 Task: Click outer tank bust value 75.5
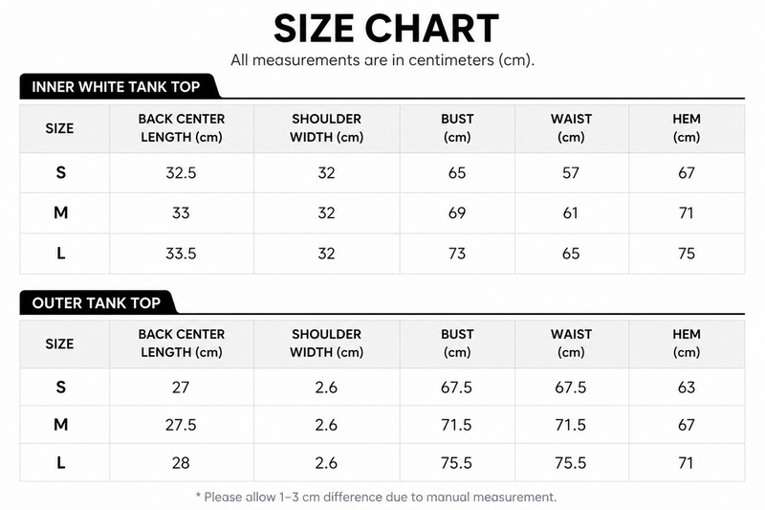coord(457,463)
